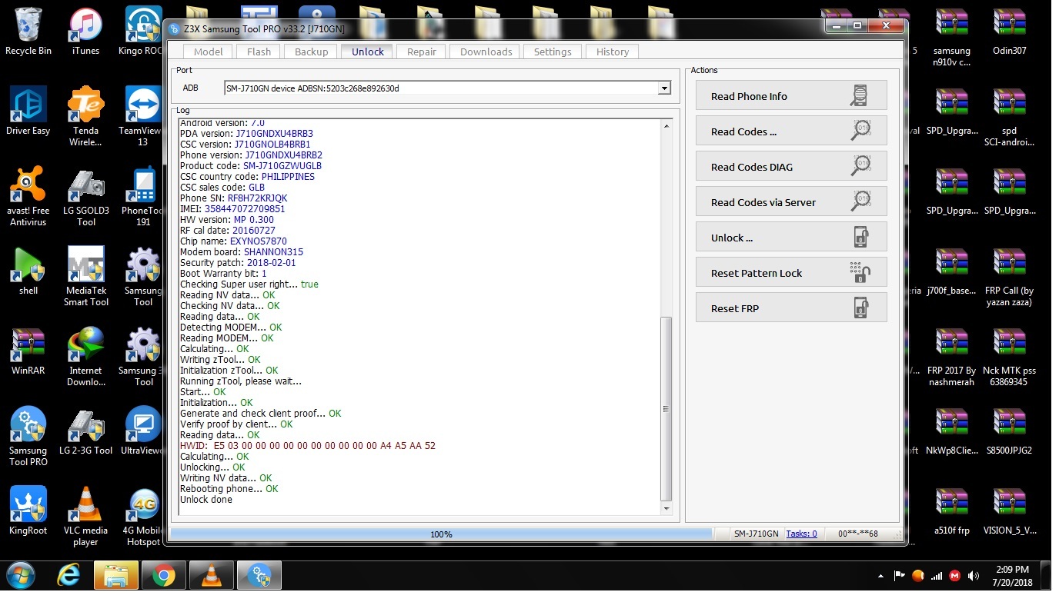
Task: Expand the ADB port dropdown arrow
Action: coord(664,88)
